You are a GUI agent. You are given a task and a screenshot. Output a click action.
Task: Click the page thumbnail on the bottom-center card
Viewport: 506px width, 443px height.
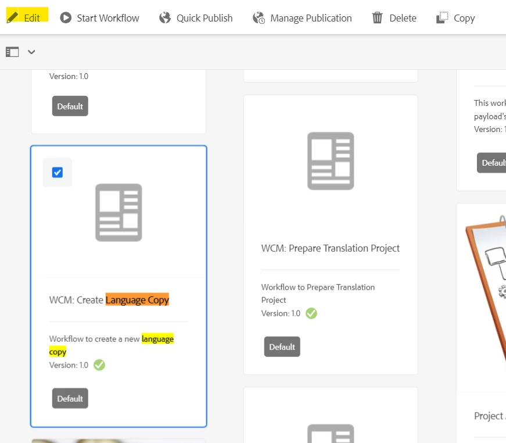coord(331,434)
